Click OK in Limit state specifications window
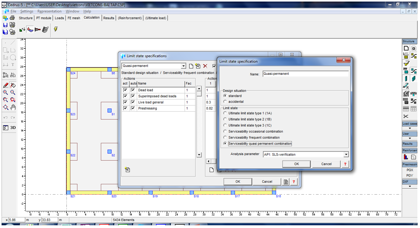This screenshot has height=228, width=420. pos(238,182)
